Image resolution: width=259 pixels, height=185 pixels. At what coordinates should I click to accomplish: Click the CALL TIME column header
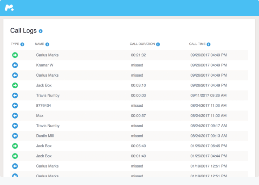tap(197, 44)
